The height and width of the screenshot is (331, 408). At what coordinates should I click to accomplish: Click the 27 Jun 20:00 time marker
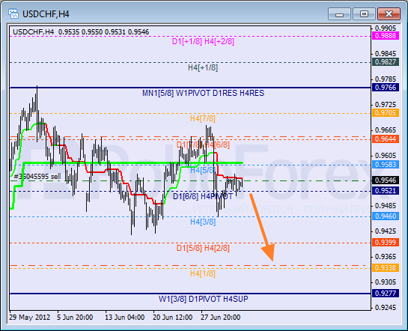click(220, 318)
